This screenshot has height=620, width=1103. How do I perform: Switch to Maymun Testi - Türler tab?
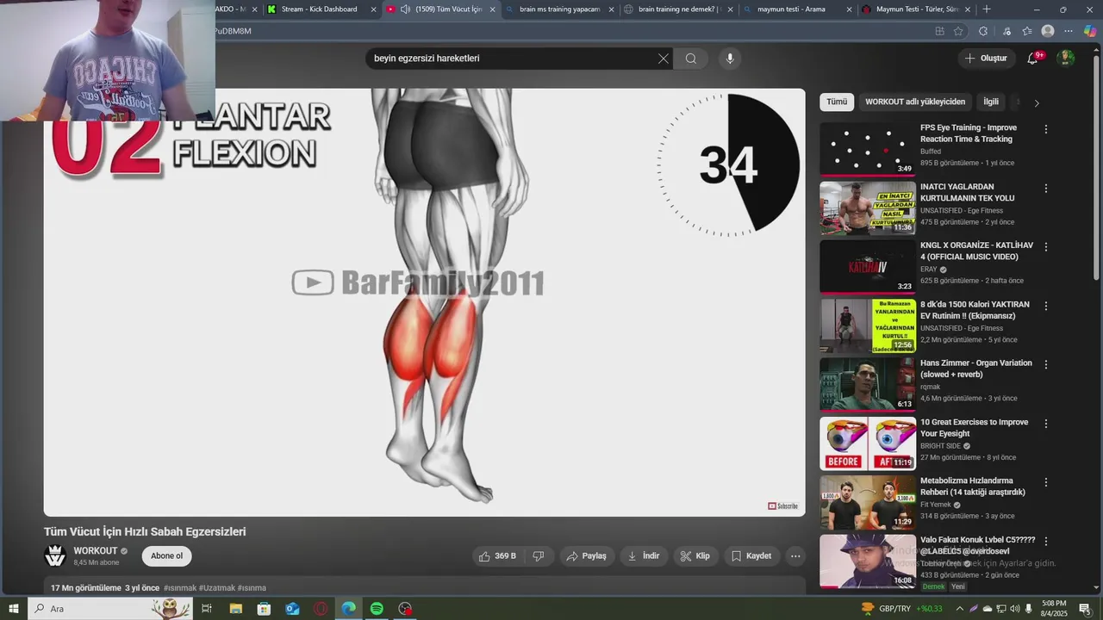917,9
